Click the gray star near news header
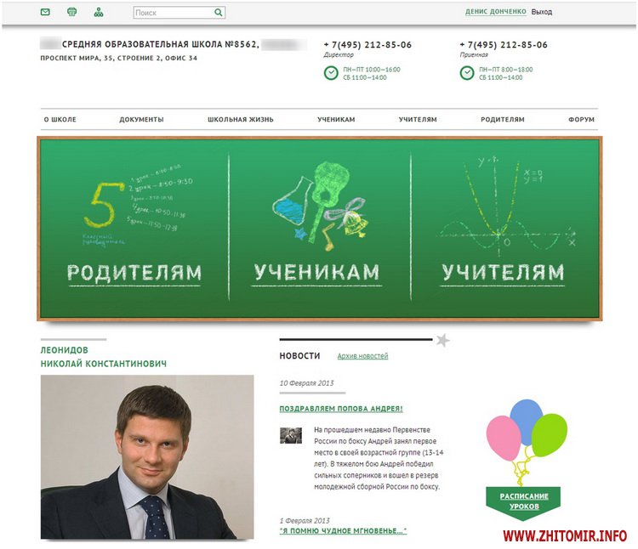 [x=442, y=340]
